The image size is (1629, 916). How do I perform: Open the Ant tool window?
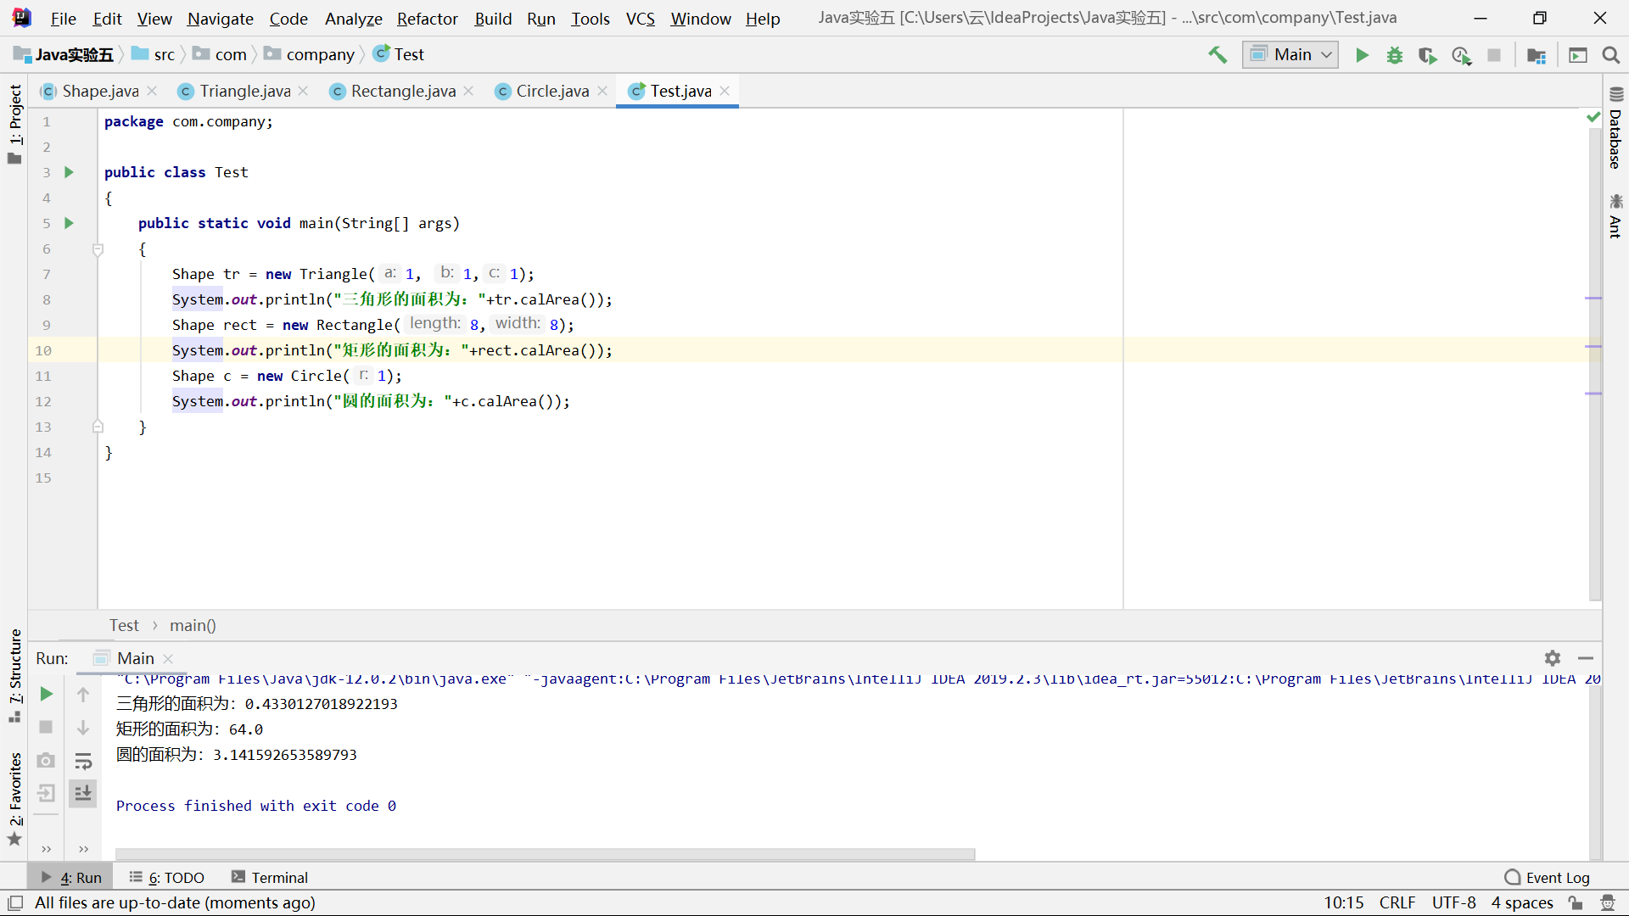point(1615,216)
